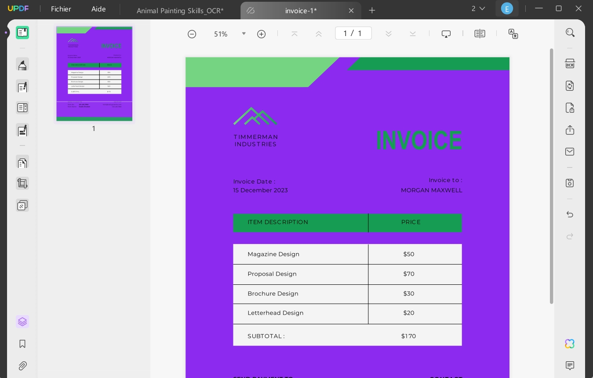Open the Crop Pages tool
593x378 pixels.
[22, 183]
